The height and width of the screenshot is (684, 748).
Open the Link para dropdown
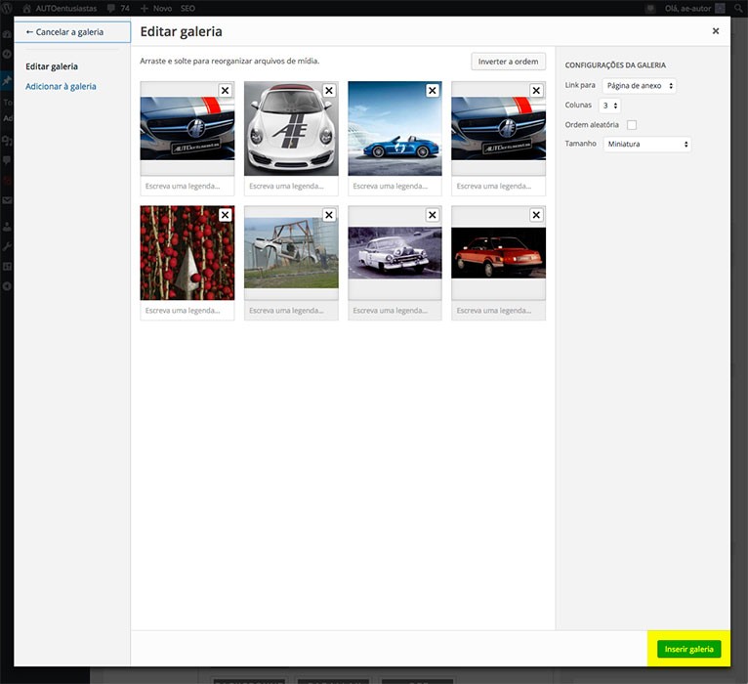(639, 86)
